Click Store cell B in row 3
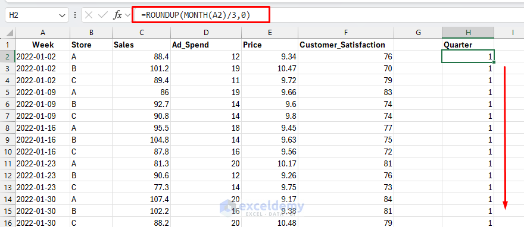 [91, 69]
